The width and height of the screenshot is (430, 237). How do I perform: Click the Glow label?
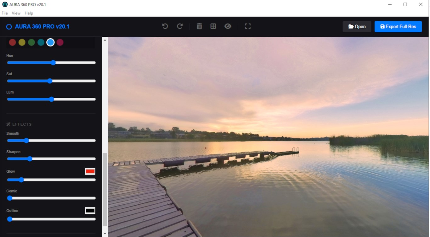pyautogui.click(x=11, y=171)
